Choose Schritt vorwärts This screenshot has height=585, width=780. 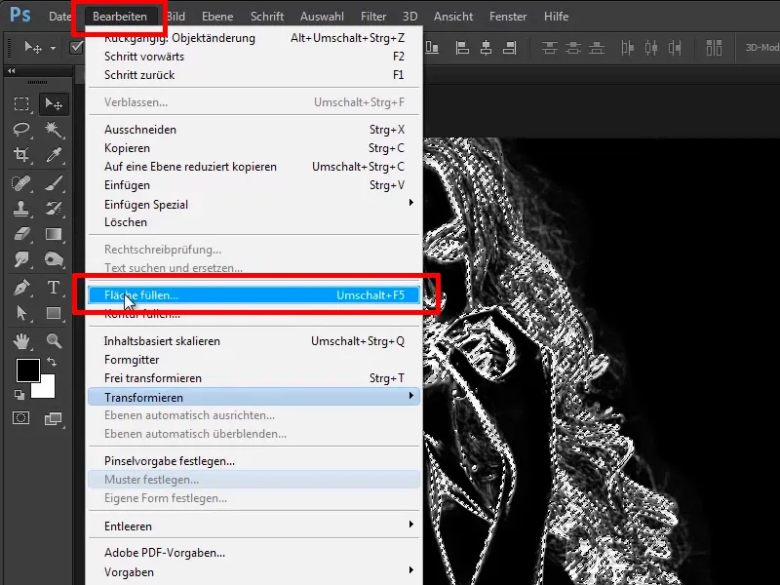click(253, 57)
